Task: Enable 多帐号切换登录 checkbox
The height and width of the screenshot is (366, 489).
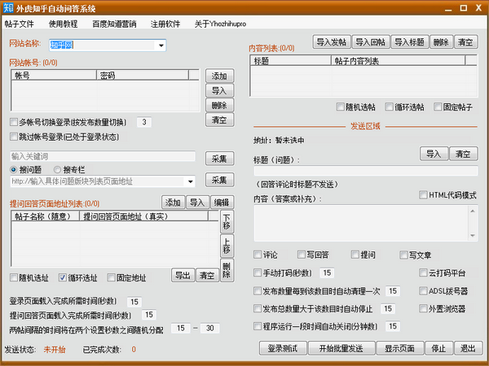Action: 13,122
